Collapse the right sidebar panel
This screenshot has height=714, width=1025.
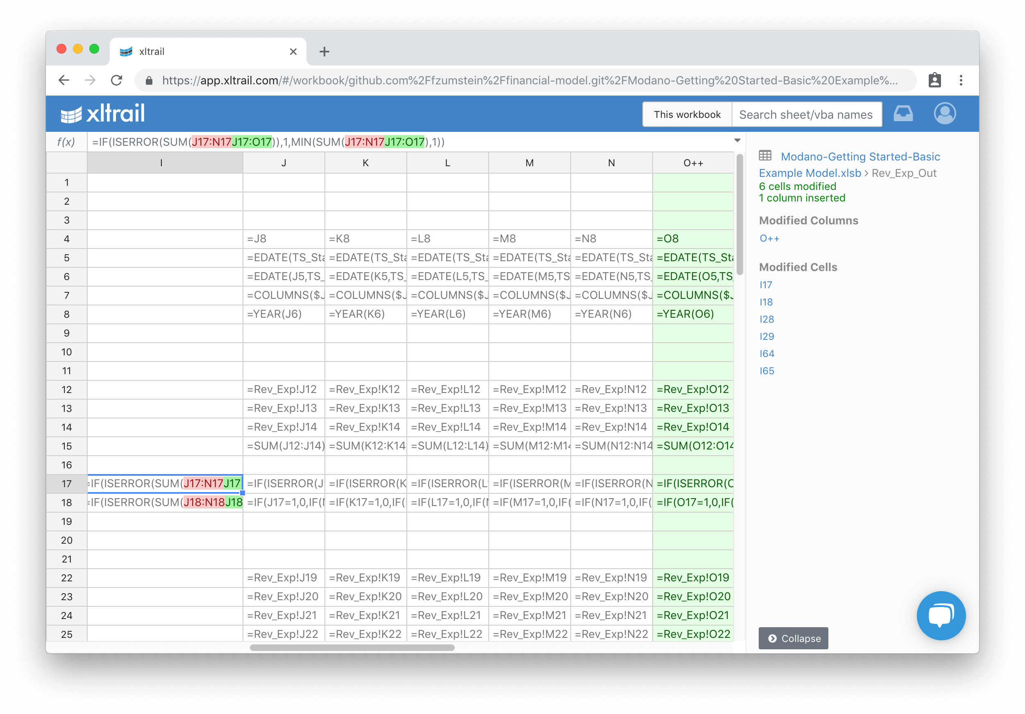click(x=793, y=638)
